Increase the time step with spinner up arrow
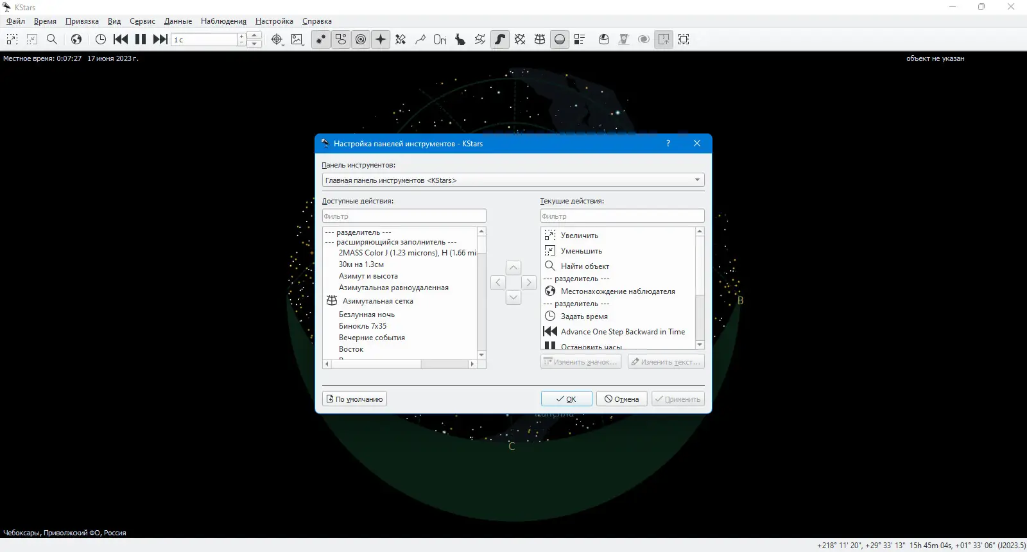This screenshot has height=552, width=1027. (254, 35)
